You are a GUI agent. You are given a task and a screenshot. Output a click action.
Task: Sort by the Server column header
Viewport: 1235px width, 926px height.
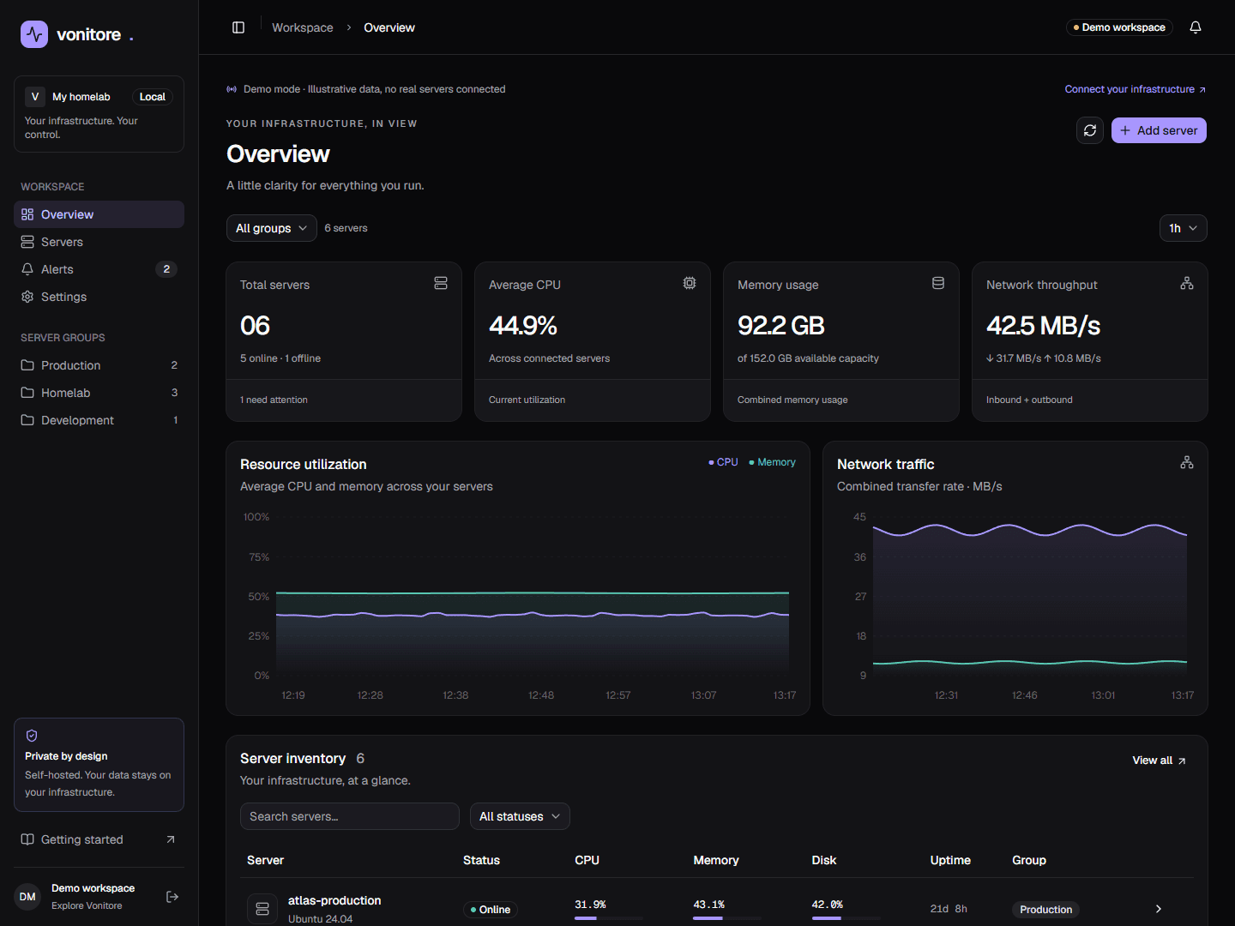(x=265, y=860)
